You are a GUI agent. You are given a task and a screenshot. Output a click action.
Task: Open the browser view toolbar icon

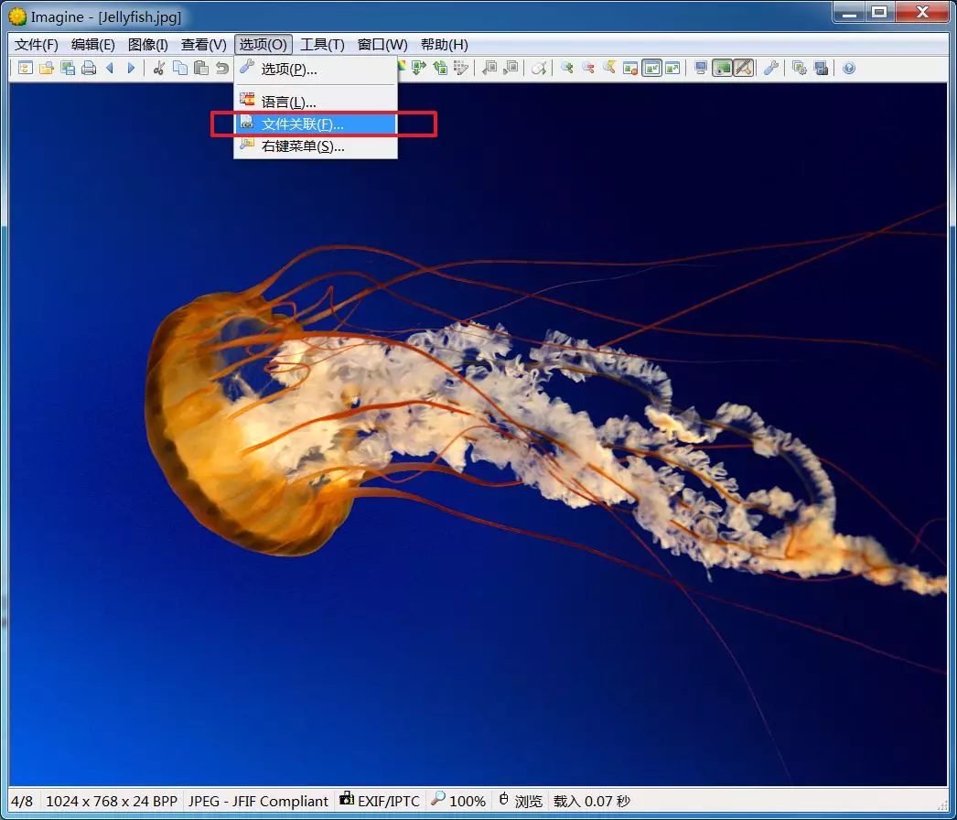click(25, 69)
